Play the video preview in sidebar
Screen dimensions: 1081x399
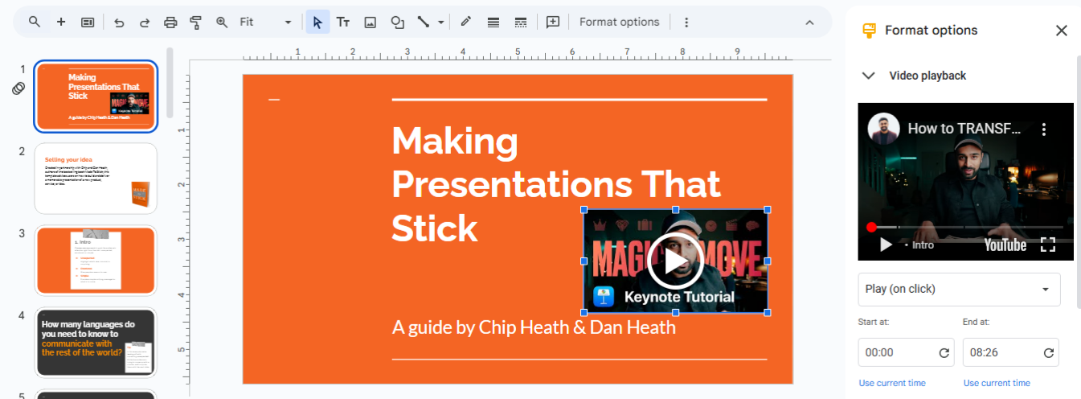[x=886, y=245]
